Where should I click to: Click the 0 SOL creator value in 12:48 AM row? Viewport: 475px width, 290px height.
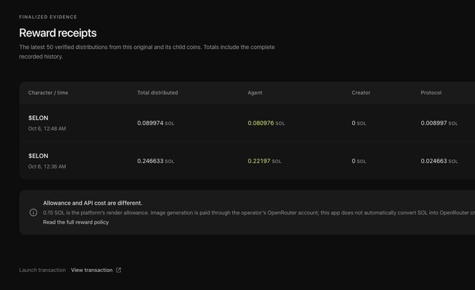pyautogui.click(x=359, y=123)
